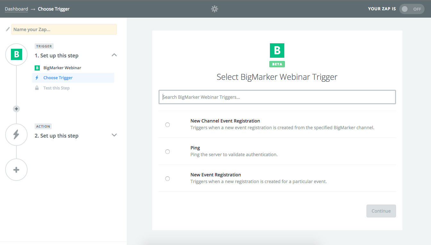This screenshot has height=245, width=431.
Task: Click the action lightning bolt step circle
Action: pos(16,135)
